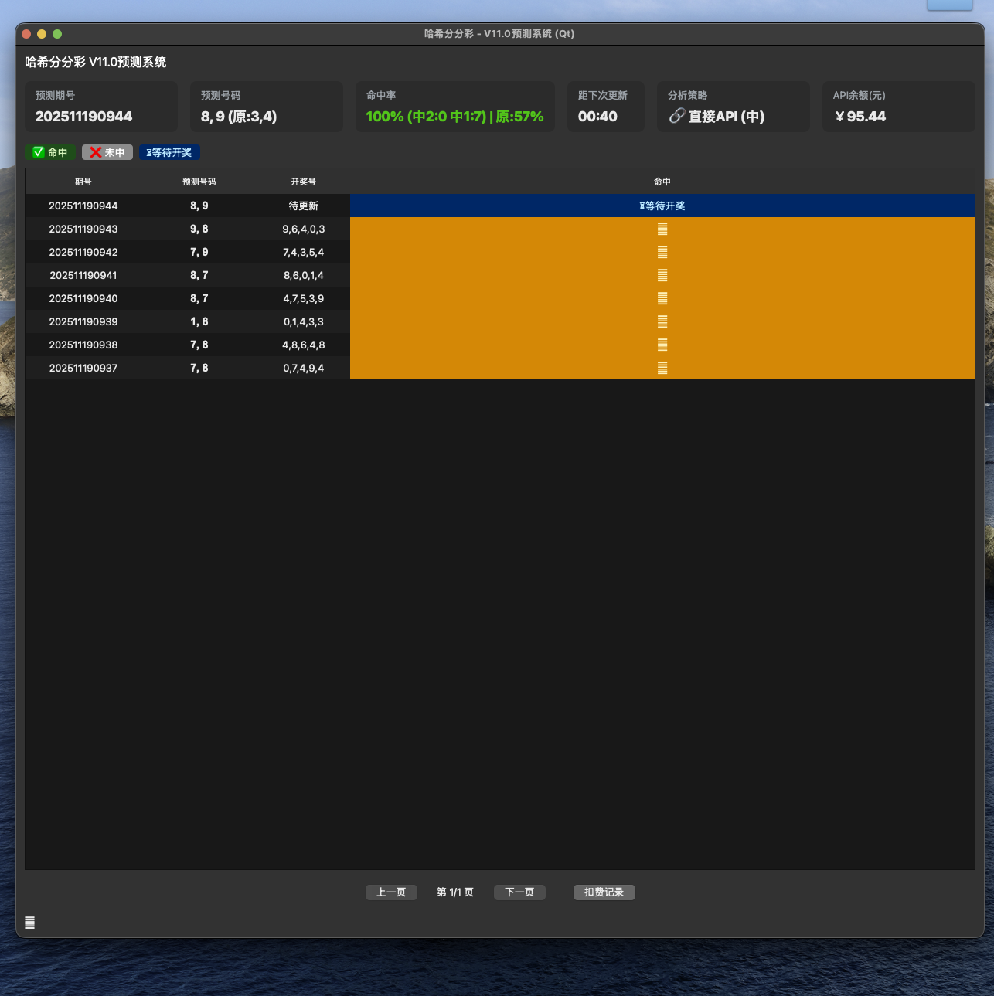This screenshot has width=994, height=996.
Task: Click prediction 1, 8 in row 202511190939
Action: coord(199,321)
